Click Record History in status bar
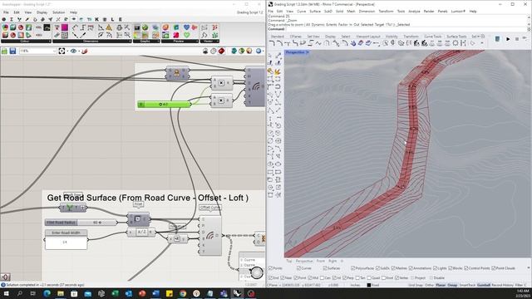This screenshot has width=532, height=299. click(503, 285)
